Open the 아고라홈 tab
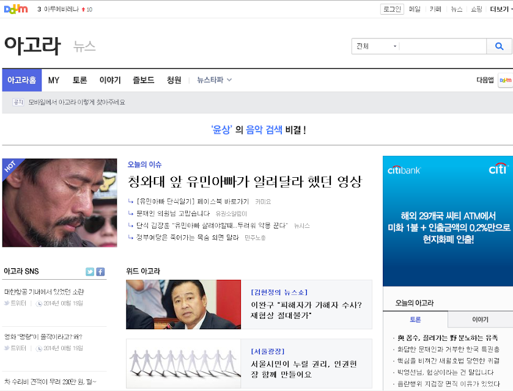This screenshot has height=391, width=513. 22,80
